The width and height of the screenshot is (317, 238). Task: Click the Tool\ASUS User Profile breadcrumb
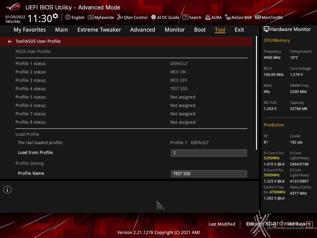coord(38,41)
